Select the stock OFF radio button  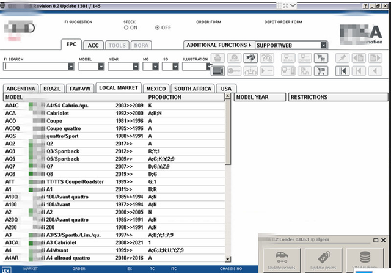pyautogui.click(x=158, y=27)
